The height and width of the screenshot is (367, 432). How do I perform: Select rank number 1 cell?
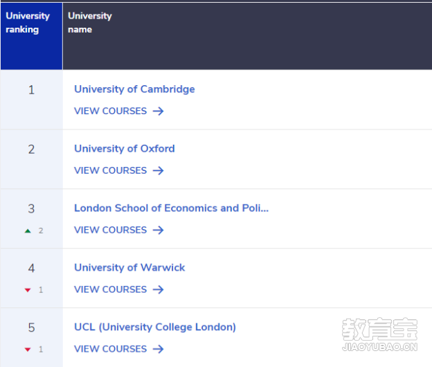click(31, 90)
